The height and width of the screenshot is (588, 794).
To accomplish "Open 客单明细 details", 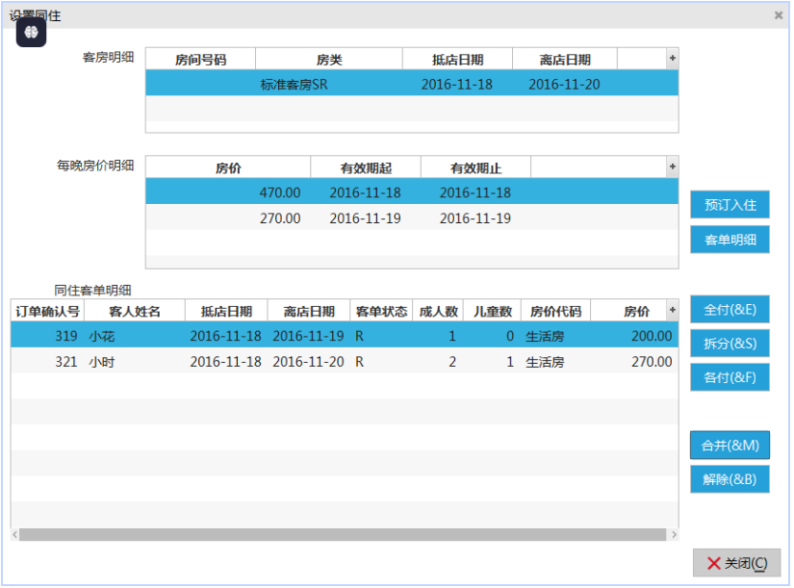I will (x=730, y=240).
